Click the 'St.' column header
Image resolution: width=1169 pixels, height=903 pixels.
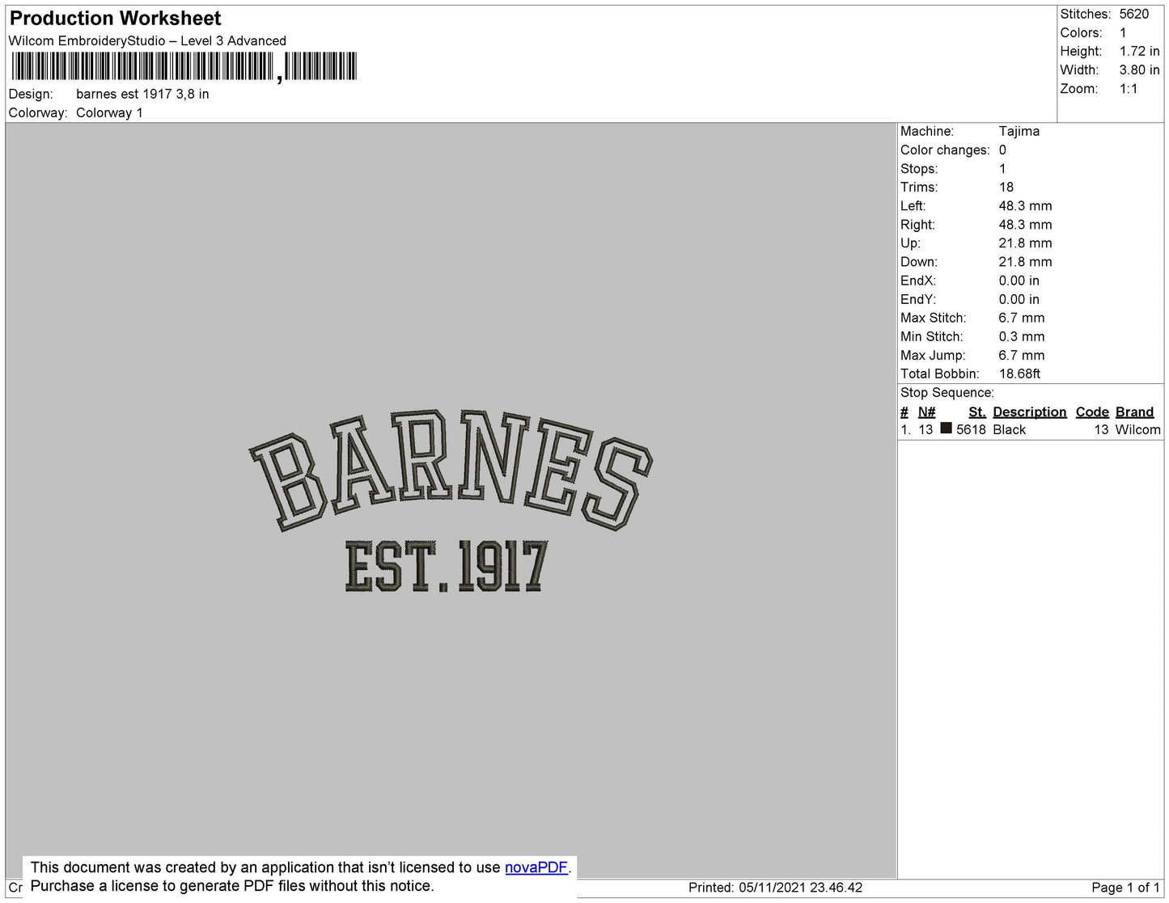click(977, 411)
